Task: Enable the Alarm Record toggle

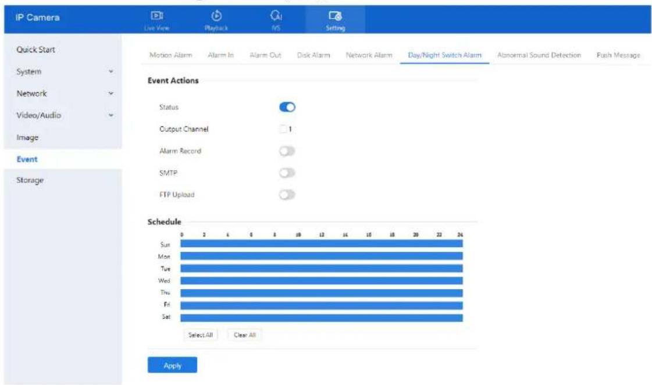Action: 287,151
